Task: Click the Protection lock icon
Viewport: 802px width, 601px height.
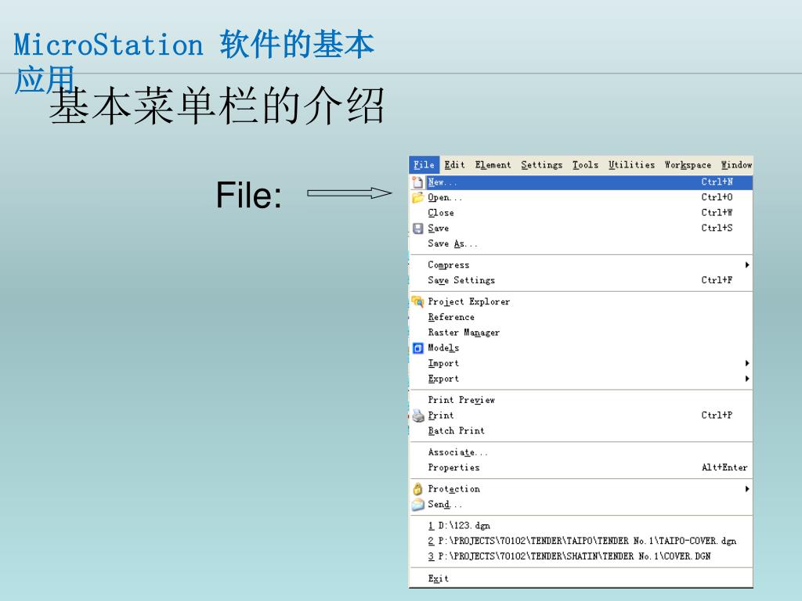Action: [x=418, y=489]
